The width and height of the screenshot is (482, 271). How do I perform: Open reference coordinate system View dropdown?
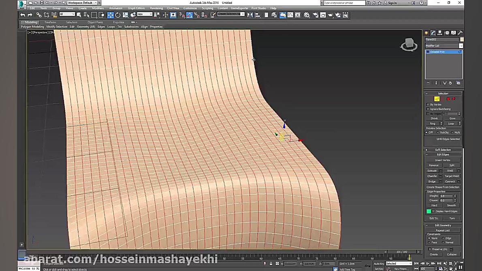(x=145, y=14)
